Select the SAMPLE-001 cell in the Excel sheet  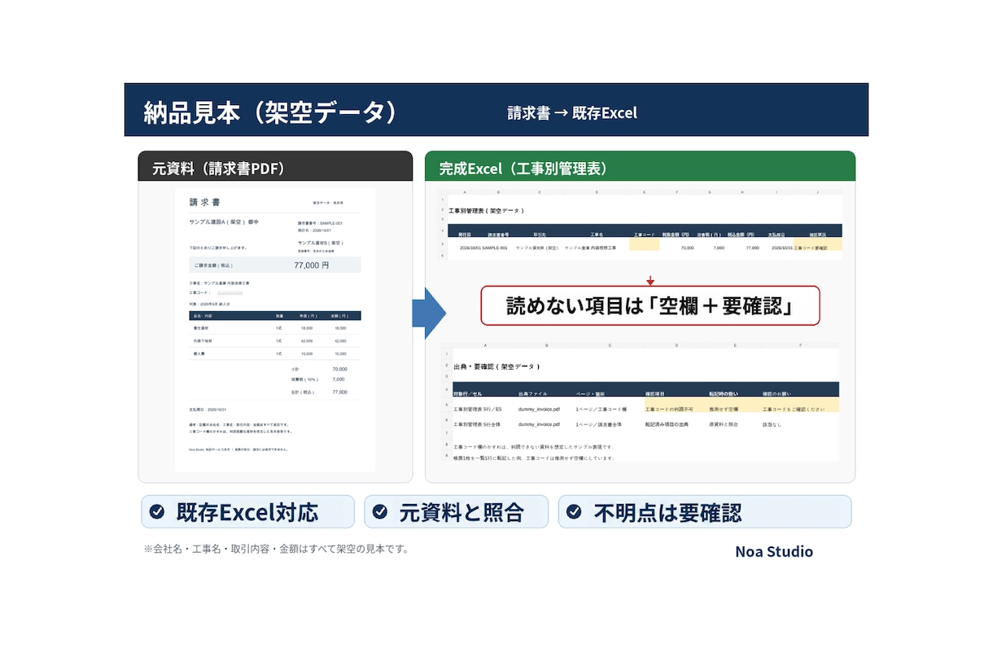495,248
